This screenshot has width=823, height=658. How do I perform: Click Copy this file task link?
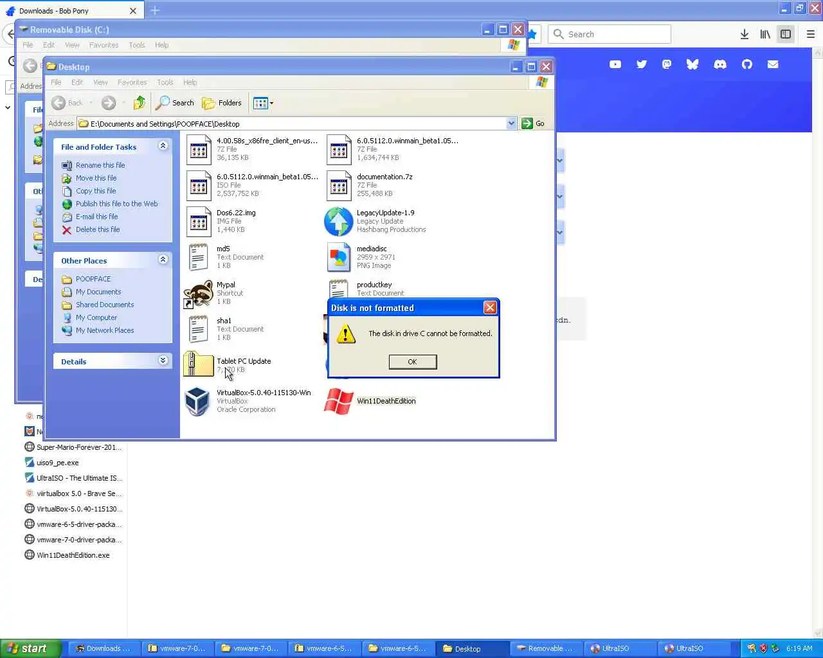[96, 191]
